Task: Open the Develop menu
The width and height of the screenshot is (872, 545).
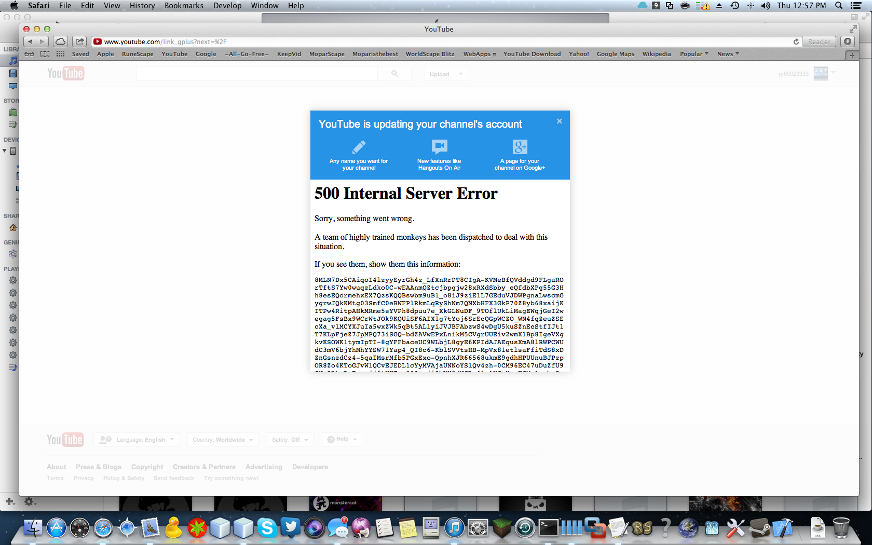Action: pyautogui.click(x=227, y=6)
